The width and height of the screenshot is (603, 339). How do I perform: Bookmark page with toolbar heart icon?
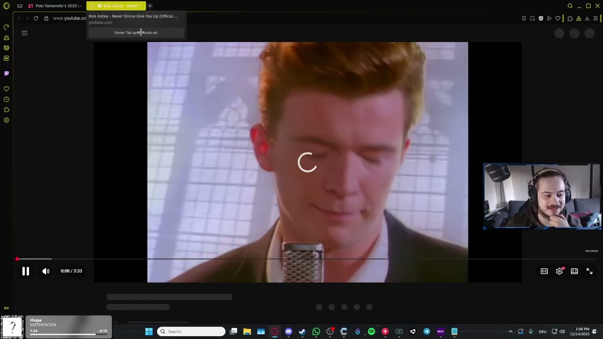[558, 18]
